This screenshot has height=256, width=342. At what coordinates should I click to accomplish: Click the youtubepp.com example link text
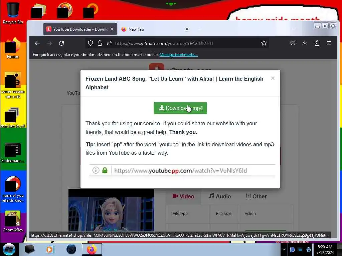180,171
